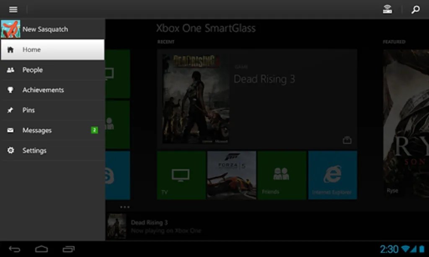Open the featured Ryse tile
Viewport: 429px width, 257px height.
tap(406, 123)
